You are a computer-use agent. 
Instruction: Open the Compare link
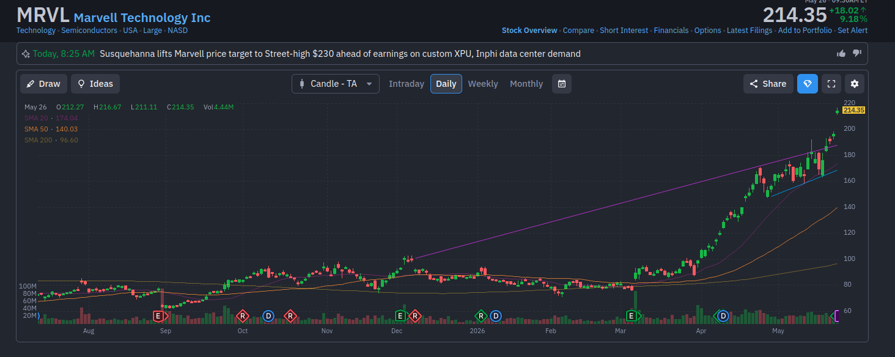tap(578, 31)
